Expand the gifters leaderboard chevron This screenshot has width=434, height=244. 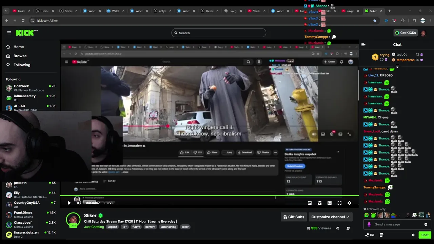pyautogui.click(x=397, y=66)
